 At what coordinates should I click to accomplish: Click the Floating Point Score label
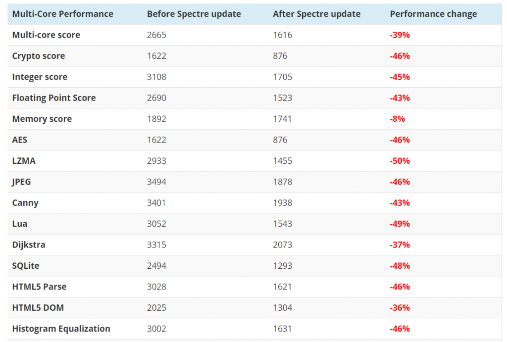[x=54, y=98]
